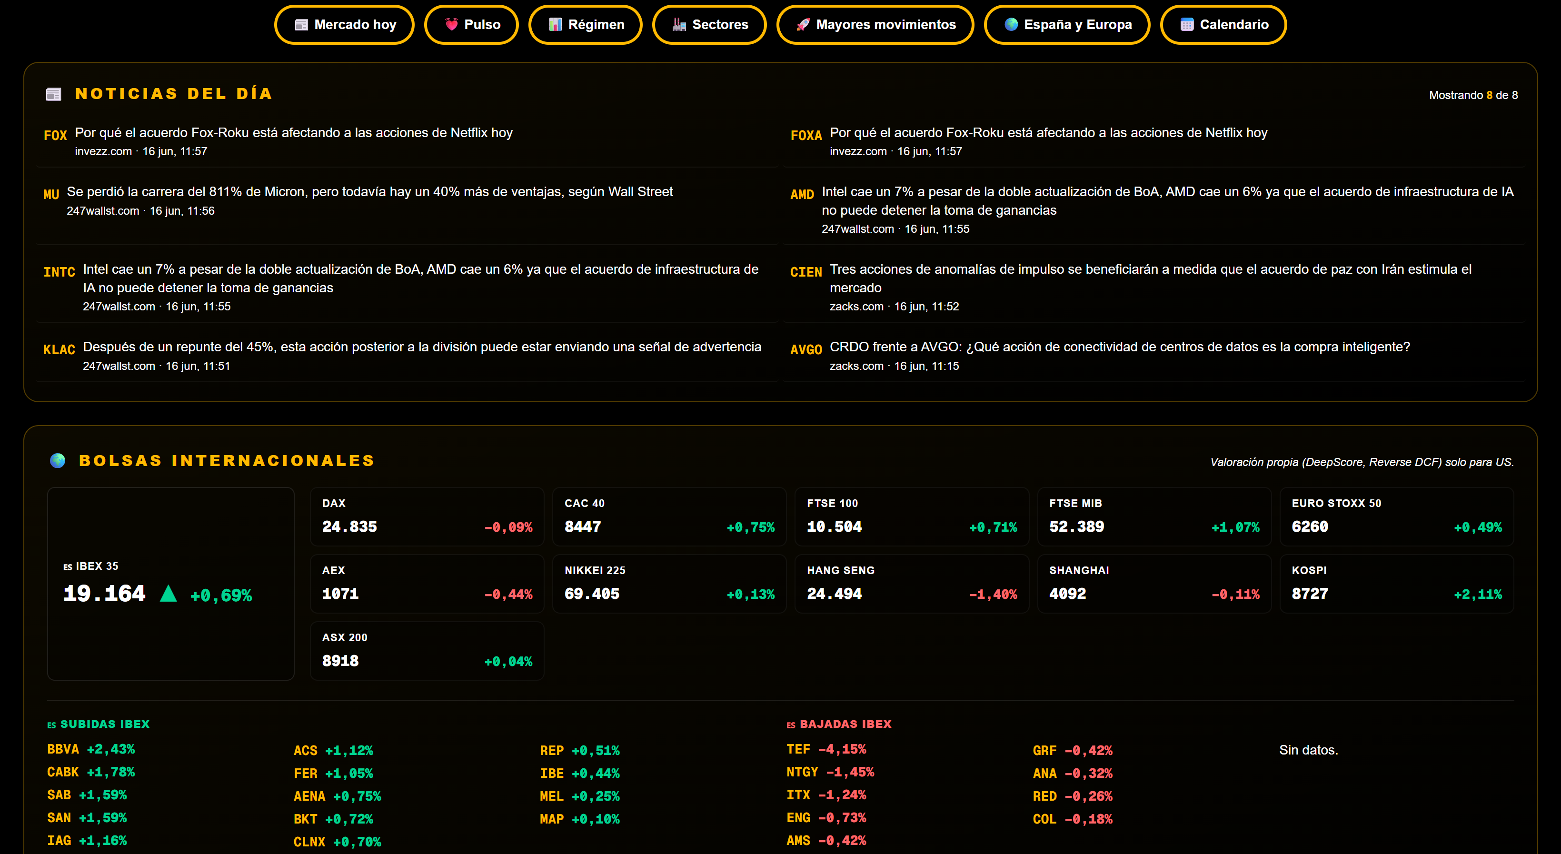Select the HANG SENG index card
This screenshot has width=1561, height=854.
[912, 584]
